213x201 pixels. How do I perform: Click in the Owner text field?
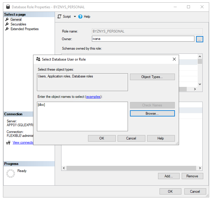[x=143, y=39]
